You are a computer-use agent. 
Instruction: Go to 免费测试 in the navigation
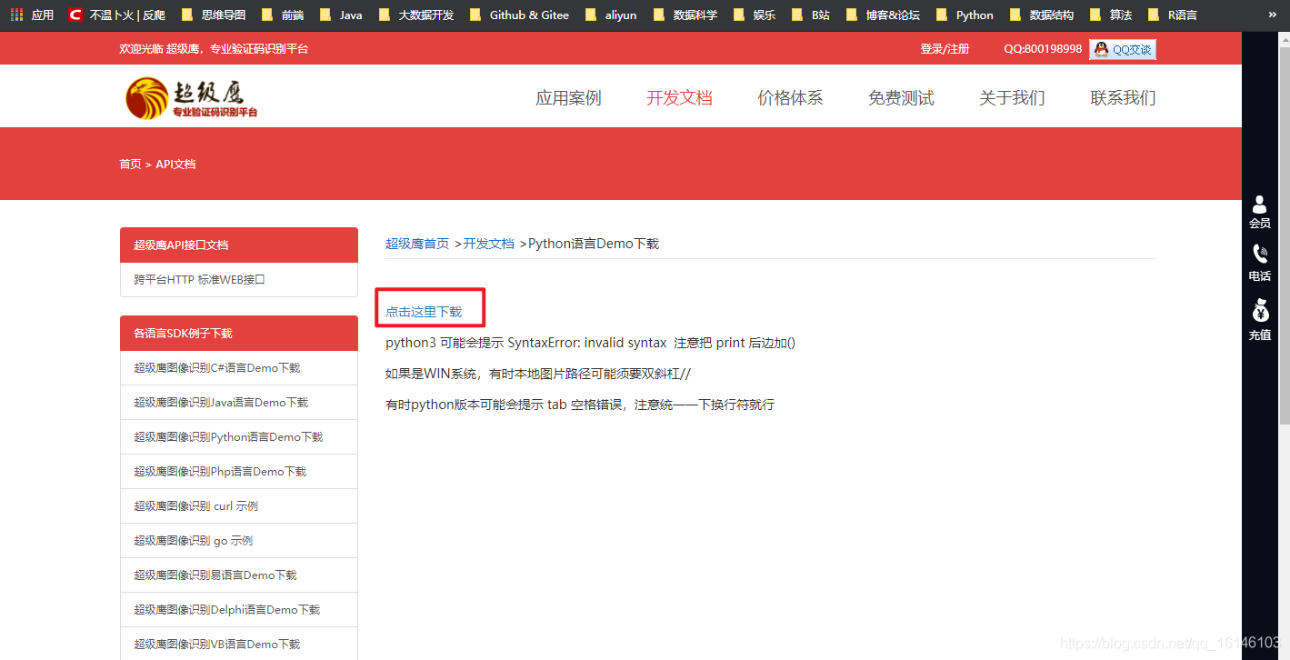[x=901, y=98]
